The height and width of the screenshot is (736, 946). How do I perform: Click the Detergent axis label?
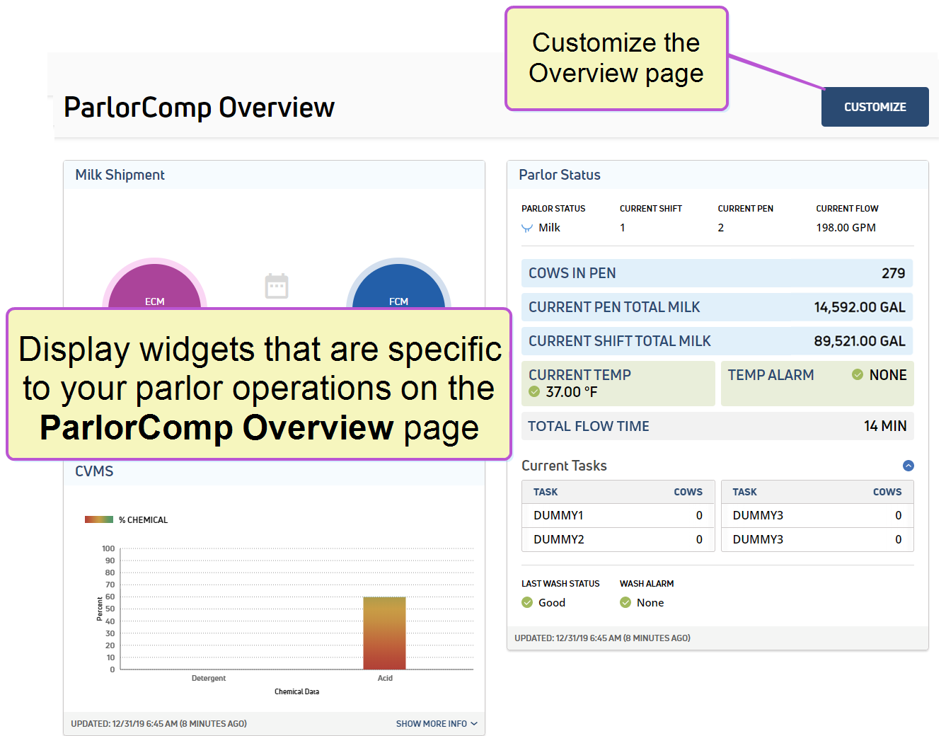tap(209, 678)
